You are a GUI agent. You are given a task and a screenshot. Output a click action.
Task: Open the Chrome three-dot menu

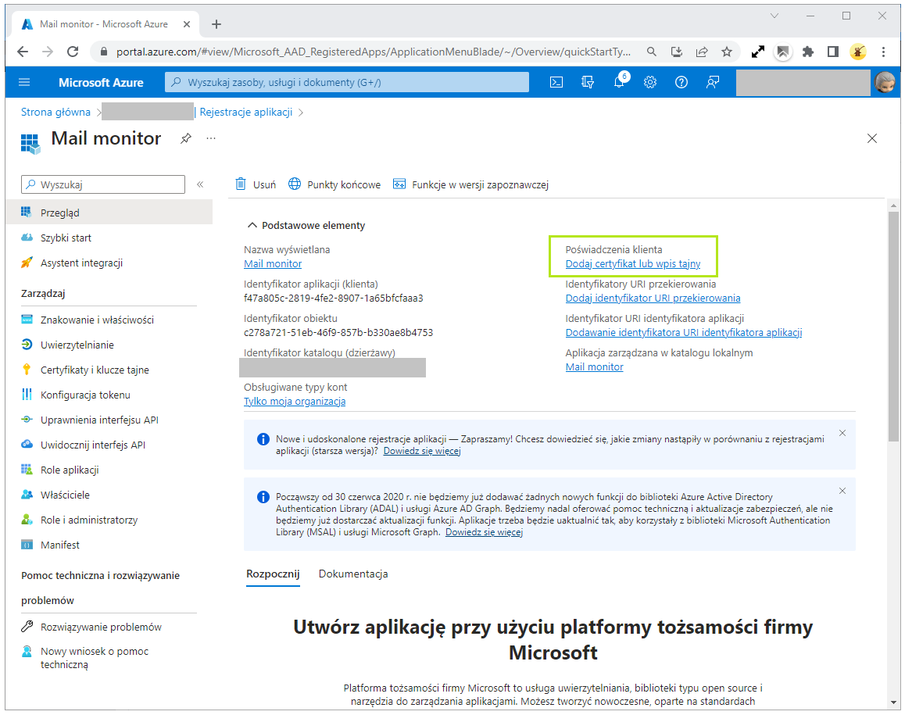point(884,52)
